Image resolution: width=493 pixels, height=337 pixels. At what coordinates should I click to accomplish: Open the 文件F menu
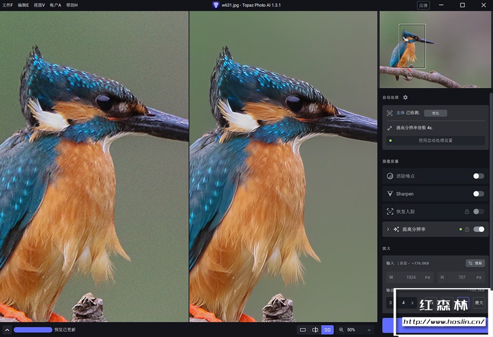click(7, 5)
